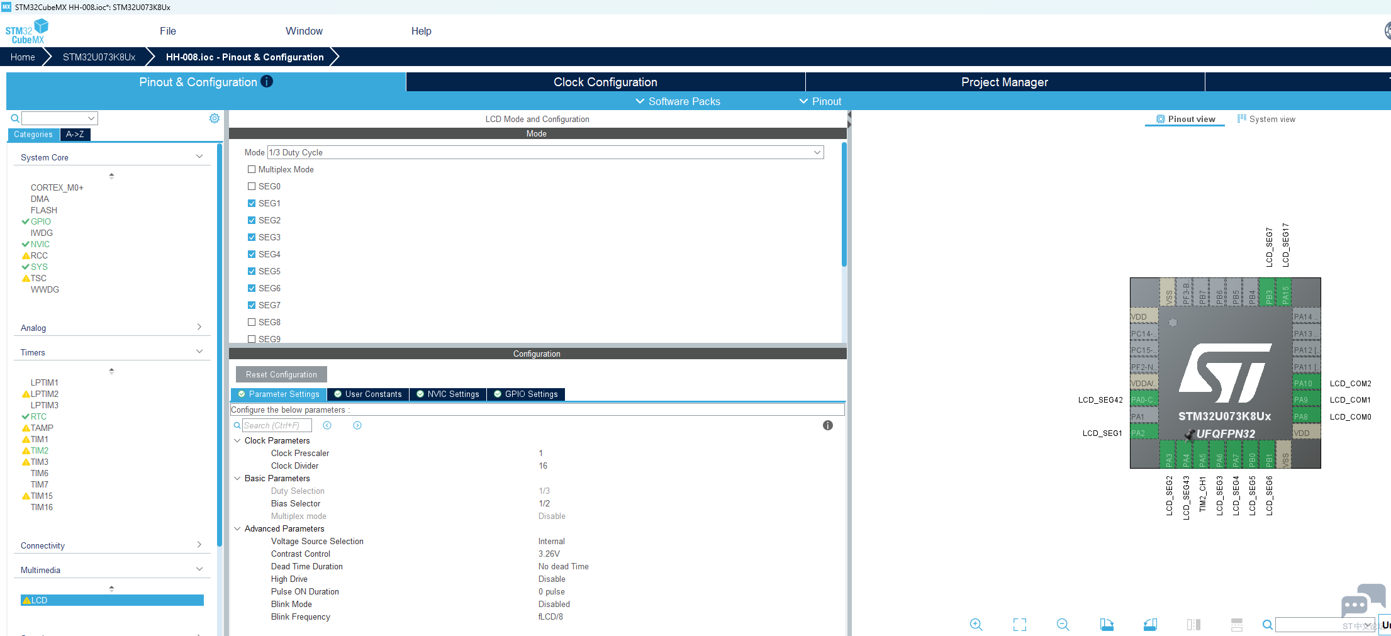
Task: Toggle horizontal split view icon
Action: (1237, 624)
